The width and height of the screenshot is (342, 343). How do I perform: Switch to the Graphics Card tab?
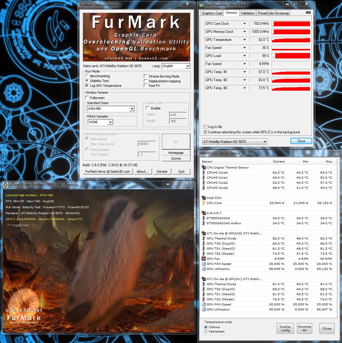(212, 13)
